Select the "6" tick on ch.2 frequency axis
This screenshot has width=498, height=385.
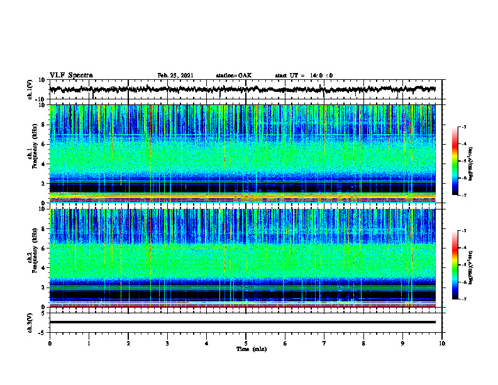(x=43, y=248)
